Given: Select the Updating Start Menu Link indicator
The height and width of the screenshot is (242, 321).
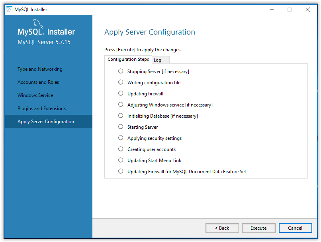Looking at the screenshot, I should tap(121, 160).
